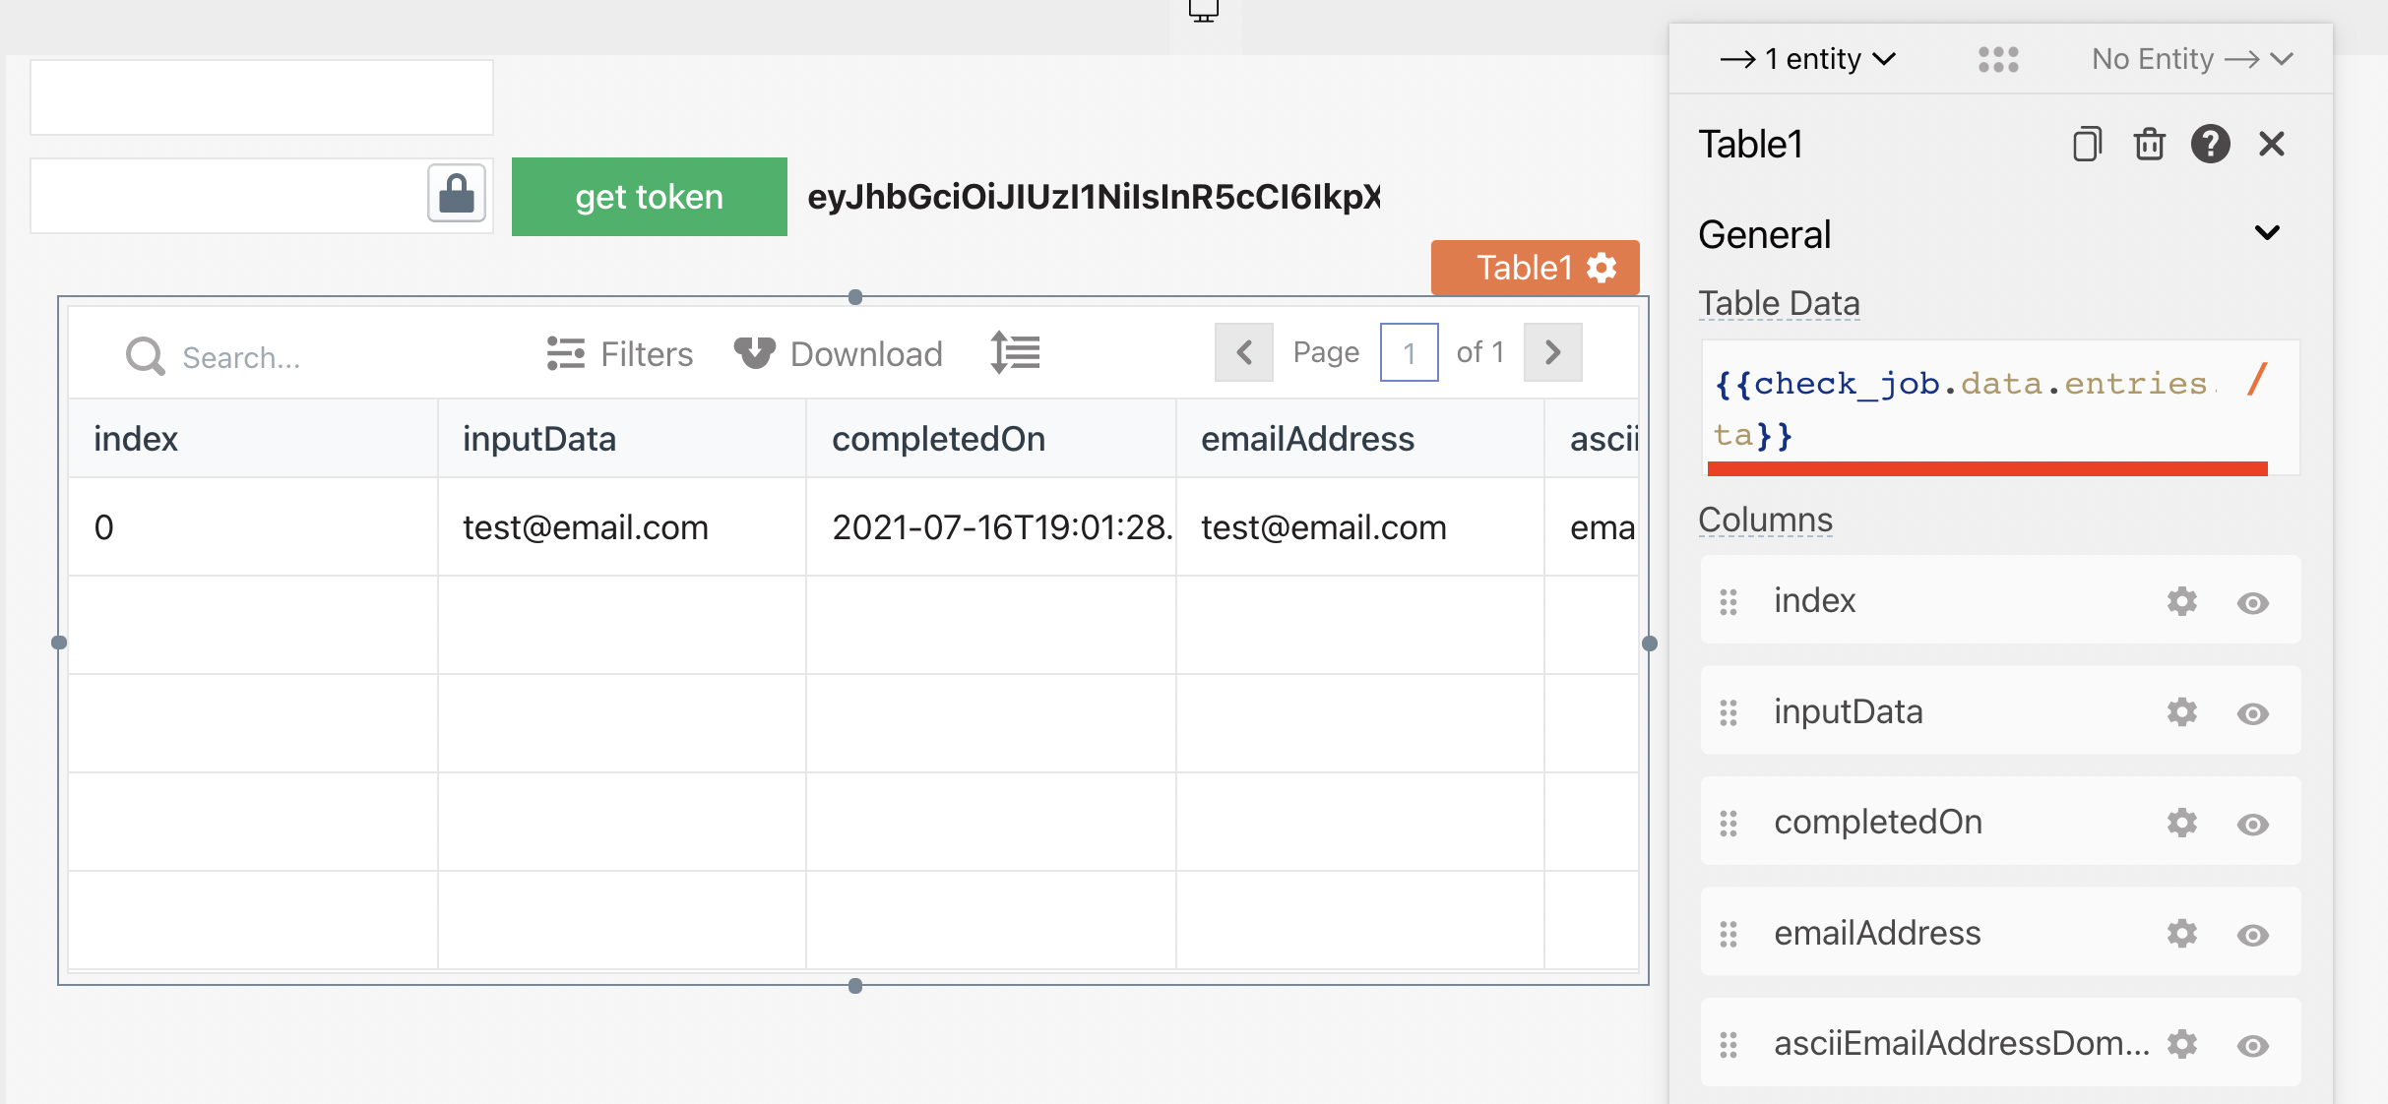Viewport: 2388px width, 1104px height.
Task: Click the Table1 gear label tag
Action: [1535, 268]
